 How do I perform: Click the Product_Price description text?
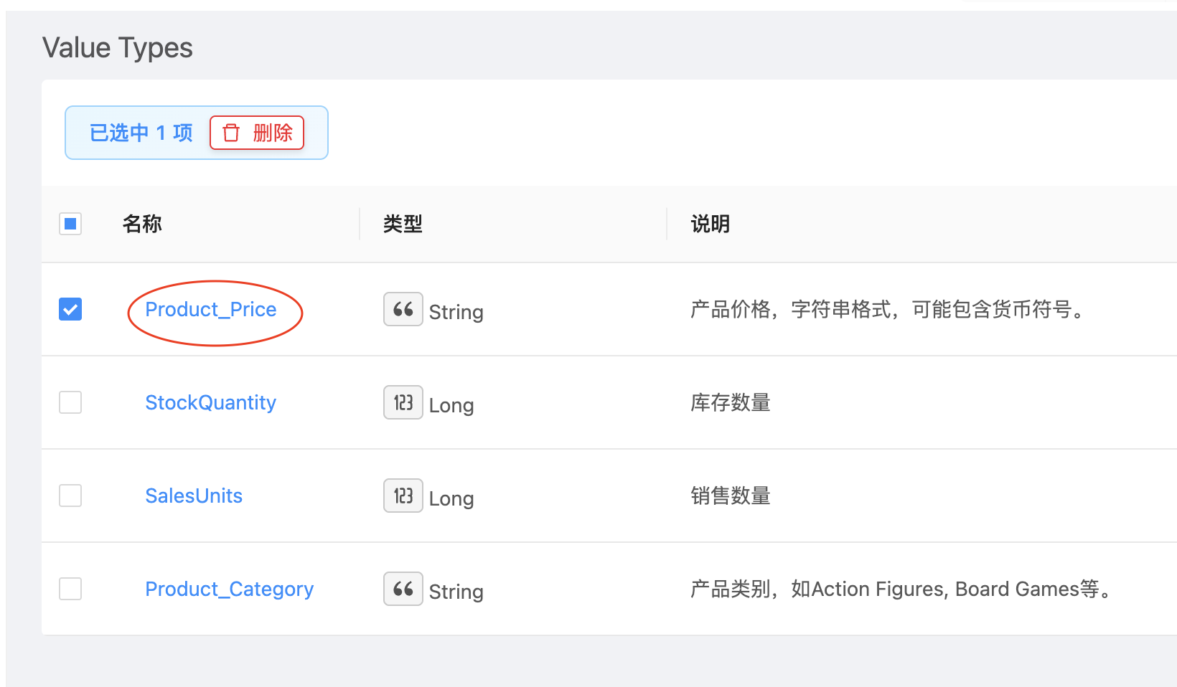[888, 309]
